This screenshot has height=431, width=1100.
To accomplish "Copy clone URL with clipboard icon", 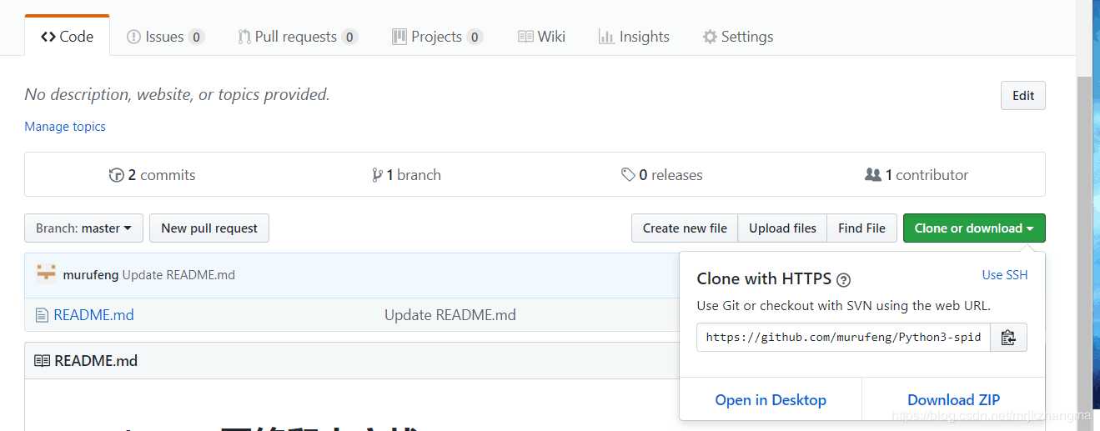I will click(x=1008, y=338).
